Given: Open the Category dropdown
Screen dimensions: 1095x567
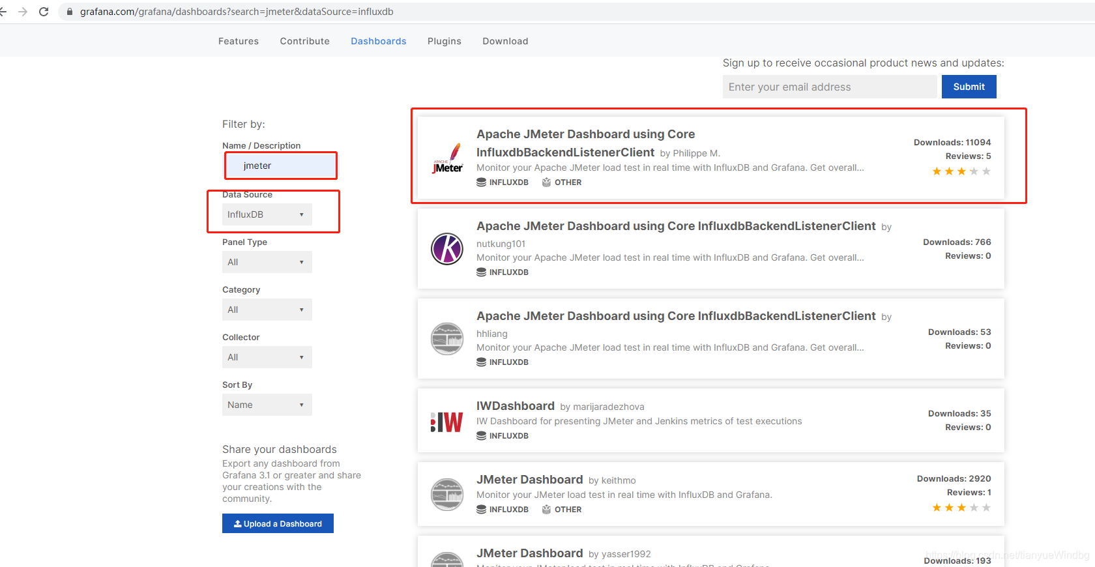Looking at the screenshot, I should coord(267,310).
